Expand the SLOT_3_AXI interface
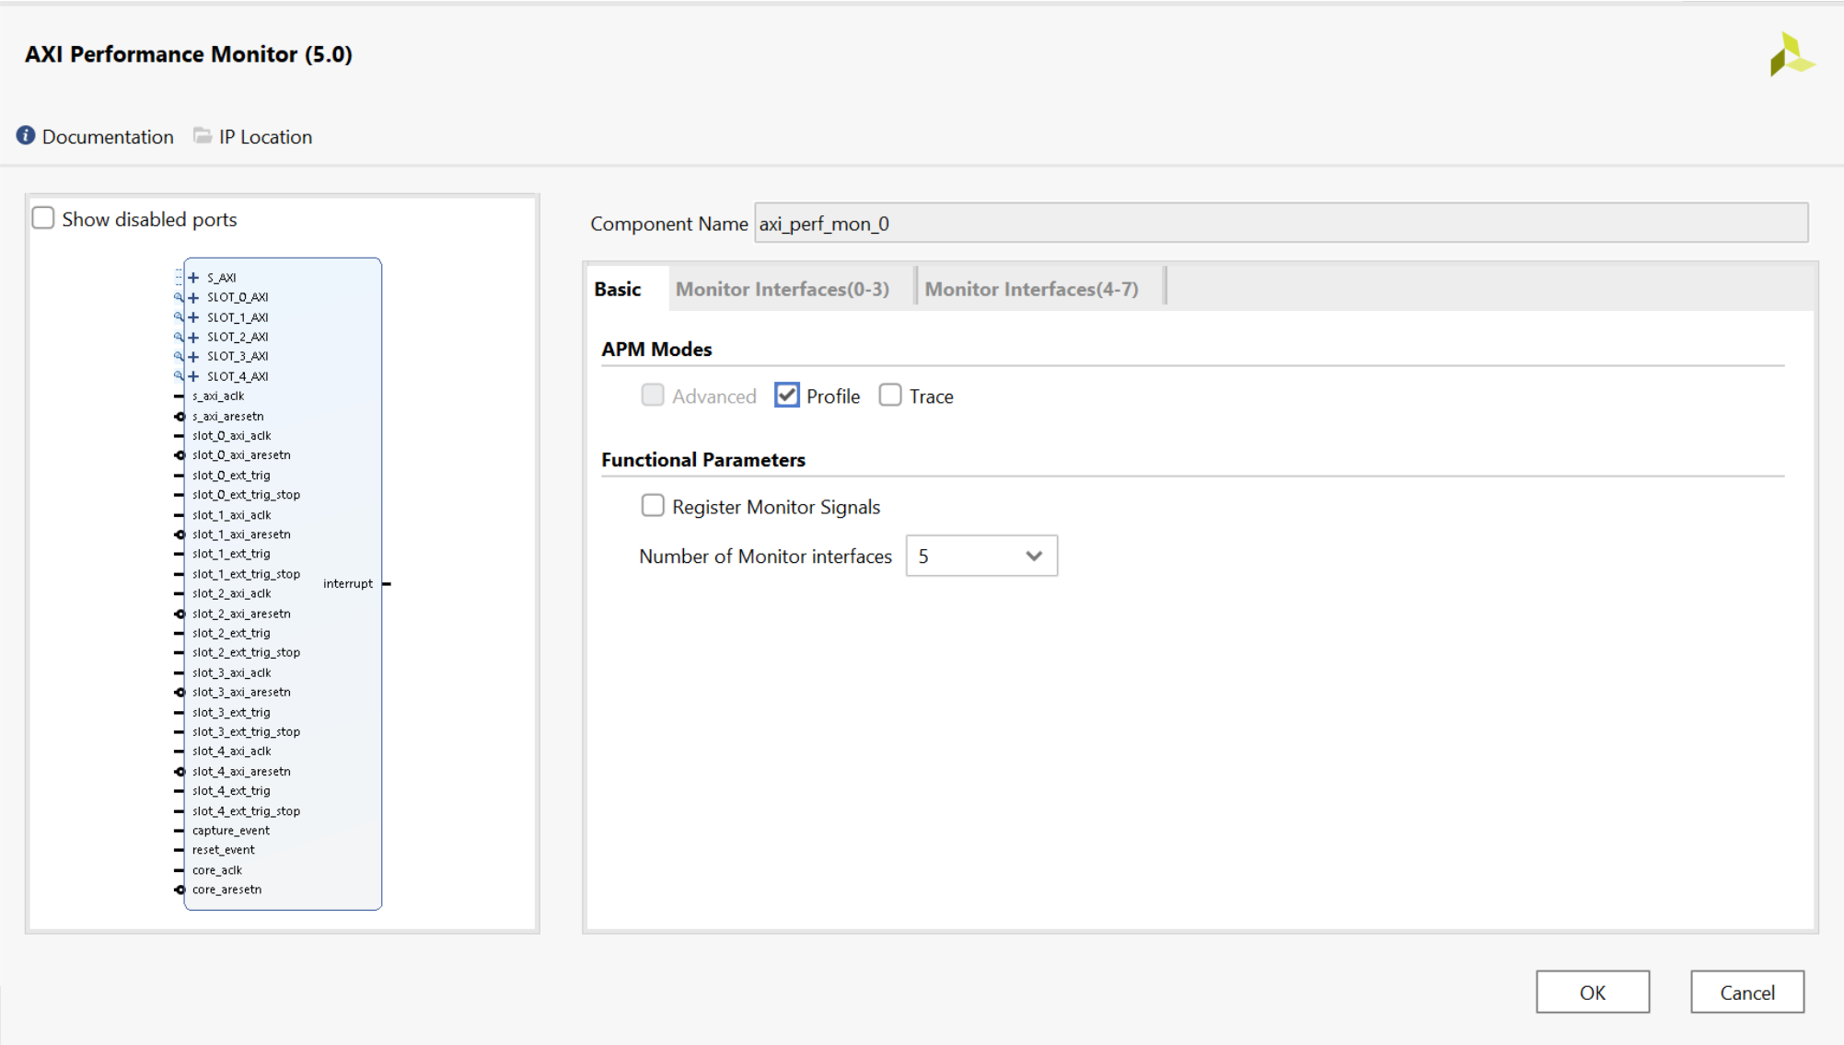Screen dimensions: 1844x1045 (192, 356)
